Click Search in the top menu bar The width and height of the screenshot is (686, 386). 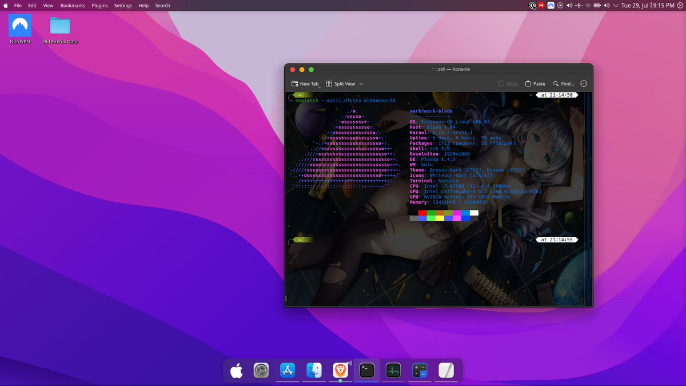pos(162,5)
